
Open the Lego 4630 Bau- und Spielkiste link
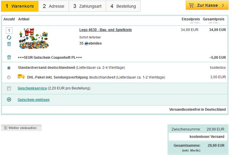(105, 30)
